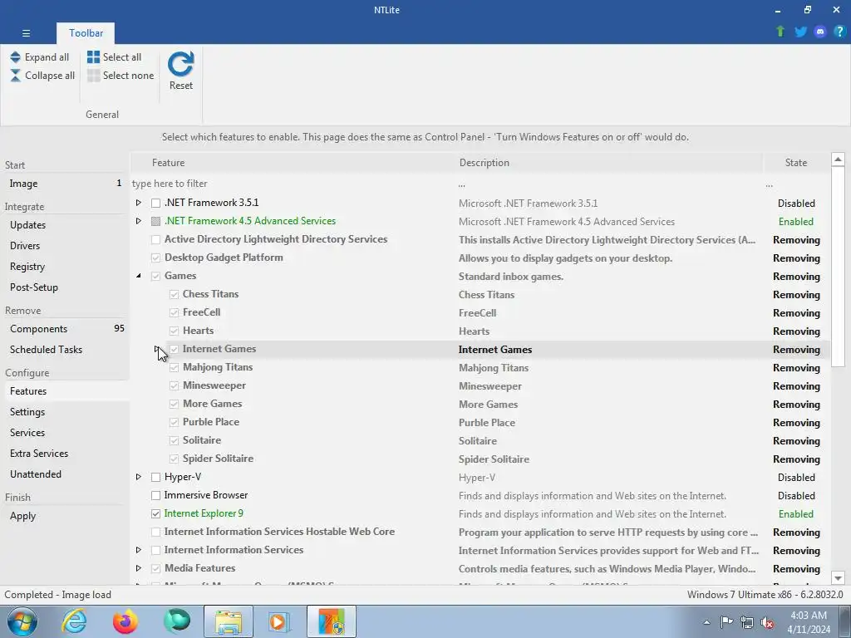
Task: Launch Firefox from taskbar
Action: point(125,621)
